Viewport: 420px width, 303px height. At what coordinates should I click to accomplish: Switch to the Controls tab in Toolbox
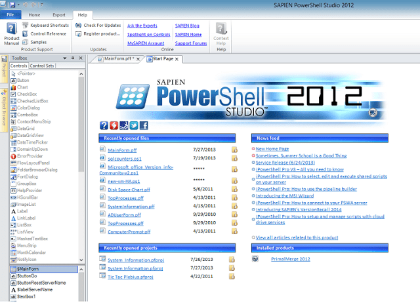tap(19, 66)
